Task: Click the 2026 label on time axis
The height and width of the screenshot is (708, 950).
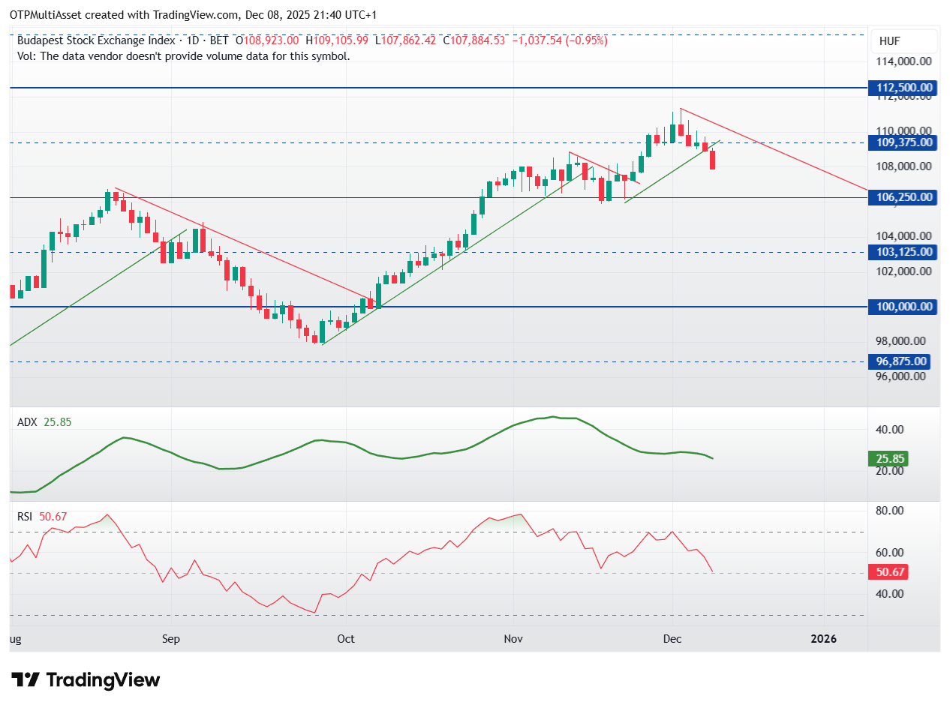Action: [824, 639]
